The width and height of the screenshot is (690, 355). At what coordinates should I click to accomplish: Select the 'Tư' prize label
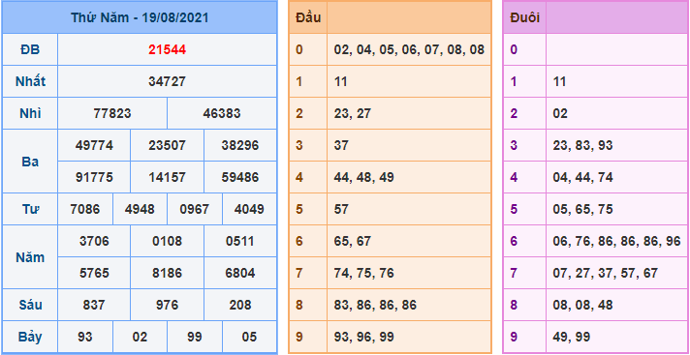[30, 209]
